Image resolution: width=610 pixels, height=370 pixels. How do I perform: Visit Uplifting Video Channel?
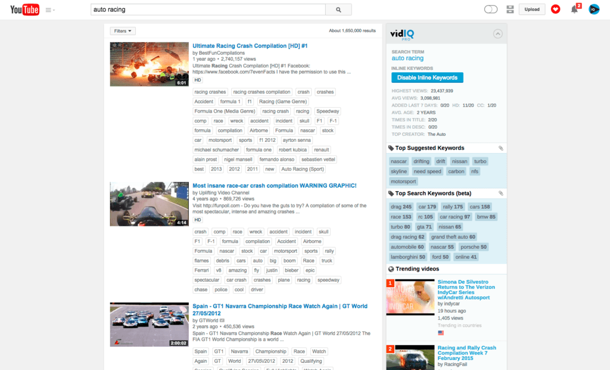click(224, 192)
